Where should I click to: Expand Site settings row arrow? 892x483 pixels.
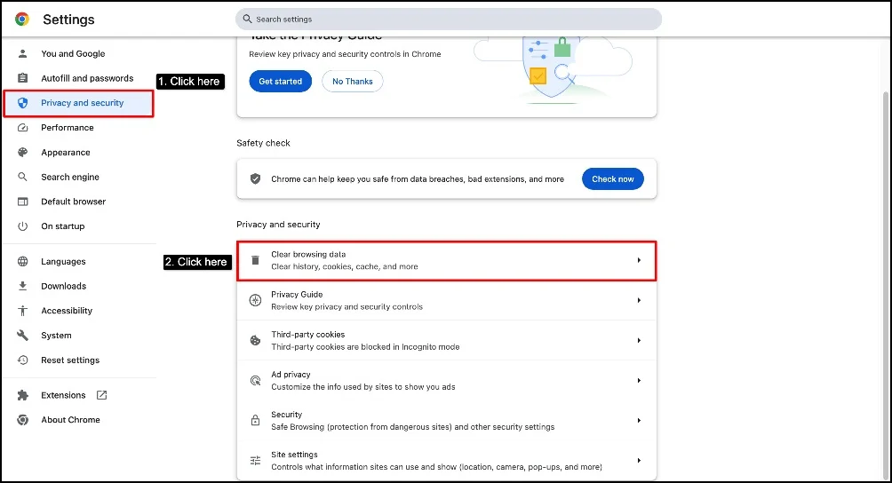click(639, 460)
